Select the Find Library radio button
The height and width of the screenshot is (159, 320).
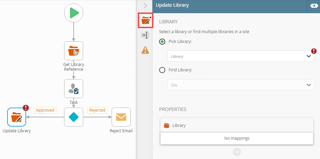[x=162, y=70]
